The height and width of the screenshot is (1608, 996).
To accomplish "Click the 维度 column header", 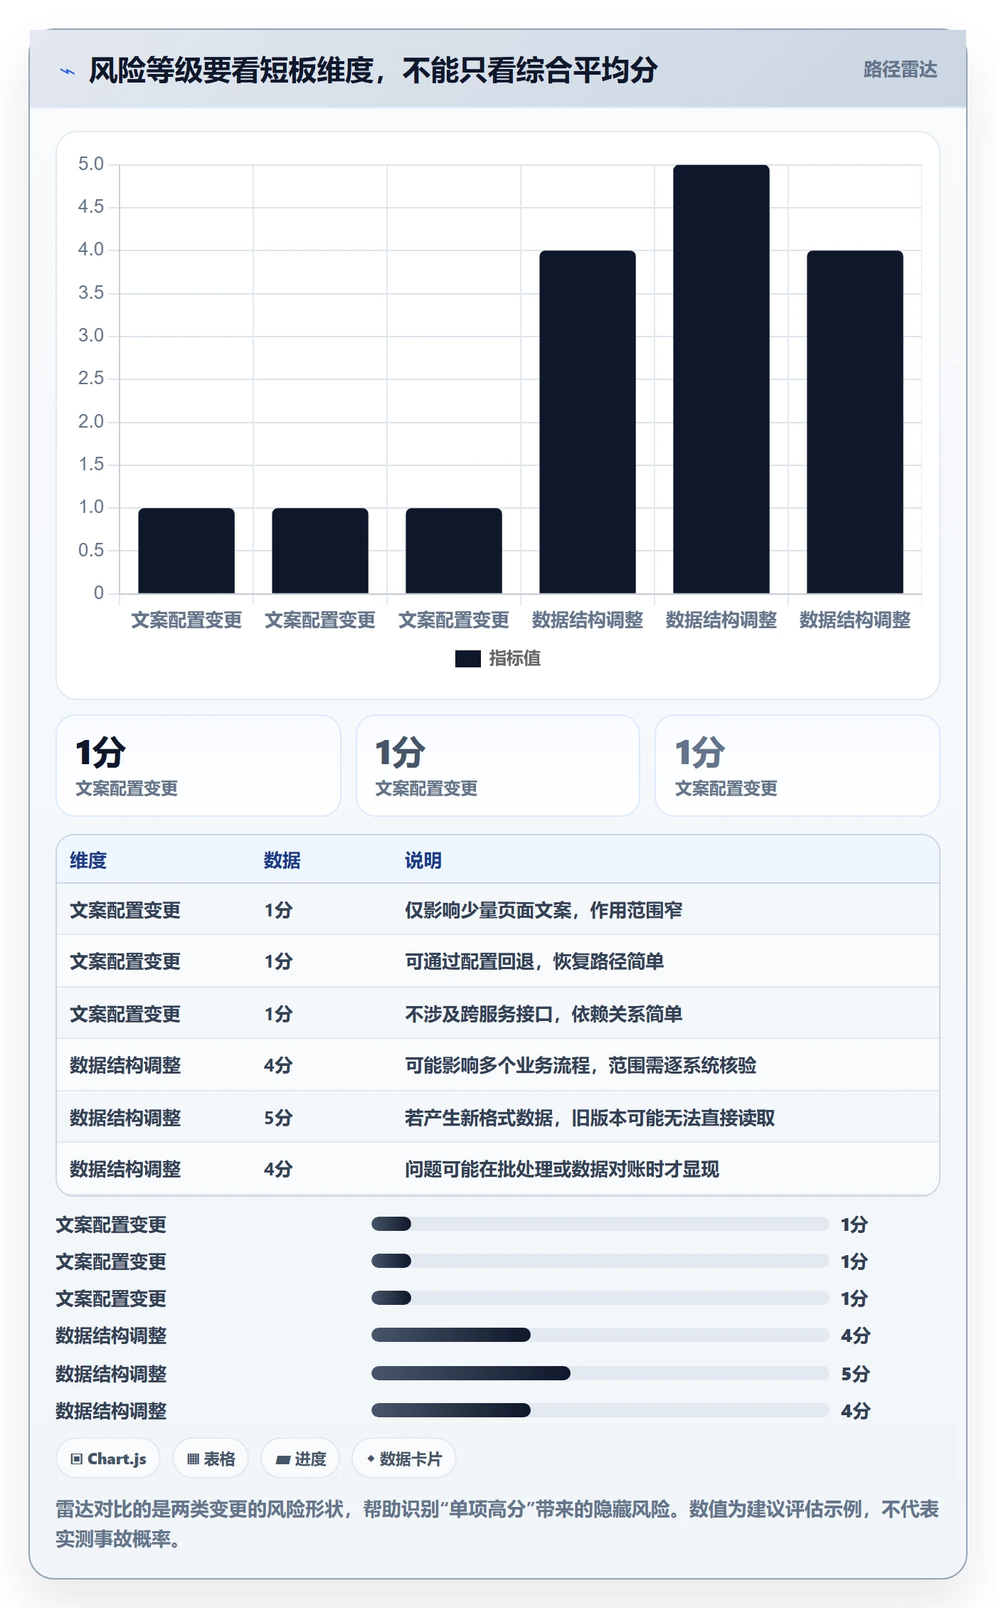I will (88, 860).
